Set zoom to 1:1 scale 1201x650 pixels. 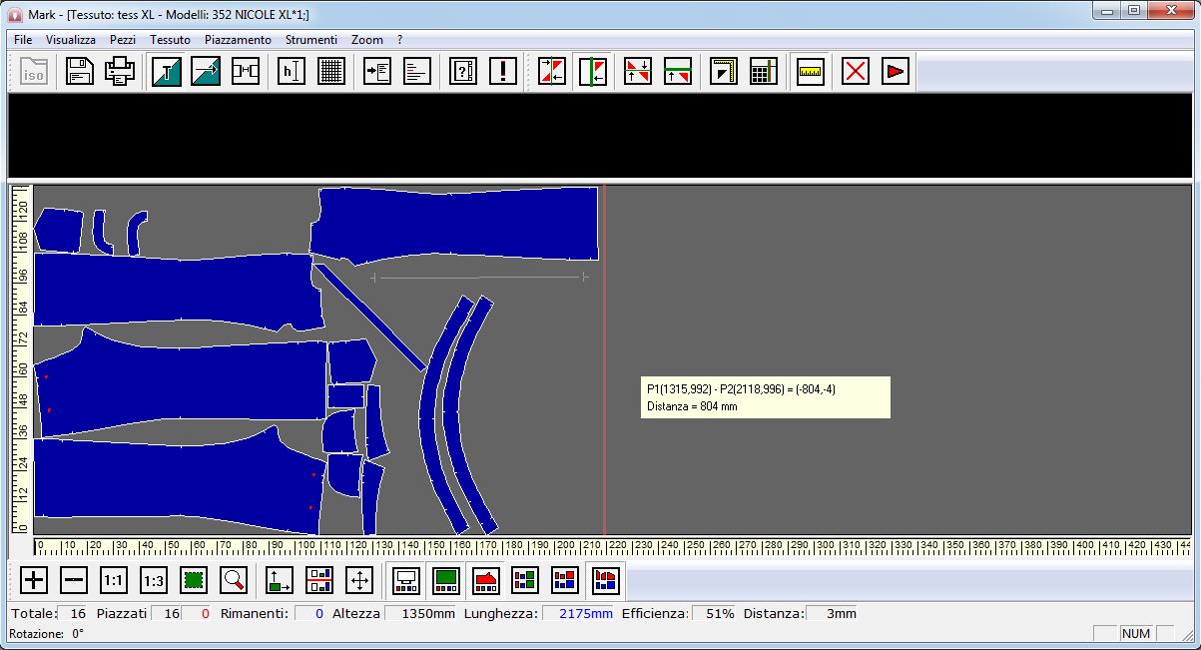115,579
